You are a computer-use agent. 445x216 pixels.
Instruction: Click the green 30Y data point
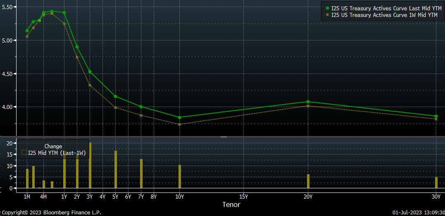tap(436, 116)
